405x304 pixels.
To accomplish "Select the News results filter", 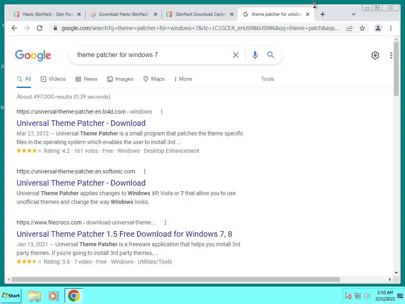I will (x=86, y=79).
